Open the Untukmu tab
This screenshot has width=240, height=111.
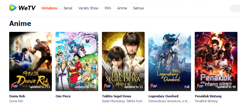click(50, 8)
